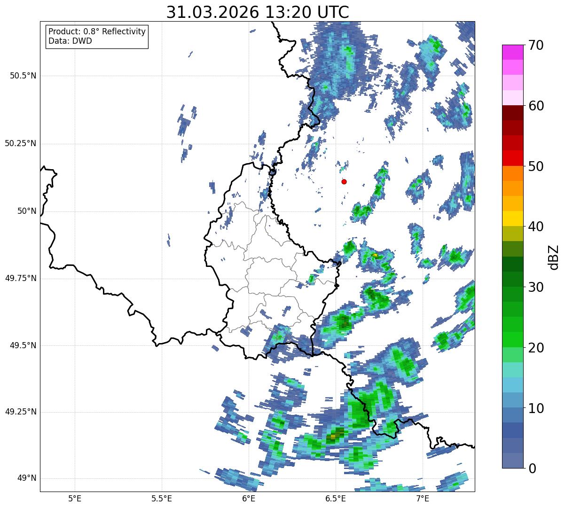This screenshot has height=508, width=565.
Task: Click the longitude label "6.5°E"
Action: tap(336, 499)
